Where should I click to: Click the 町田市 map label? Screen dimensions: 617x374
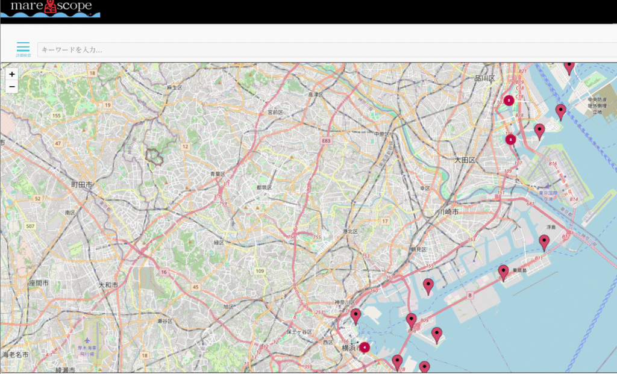tap(82, 184)
